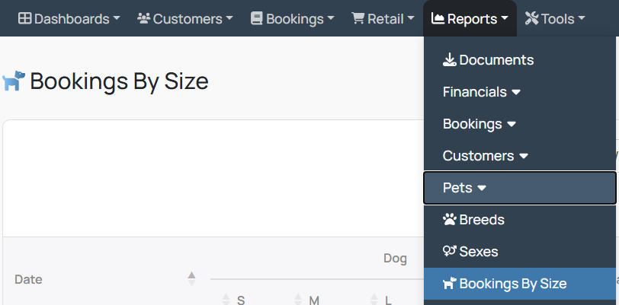
Task: Open the Retail dropdown menu
Action: point(383,18)
